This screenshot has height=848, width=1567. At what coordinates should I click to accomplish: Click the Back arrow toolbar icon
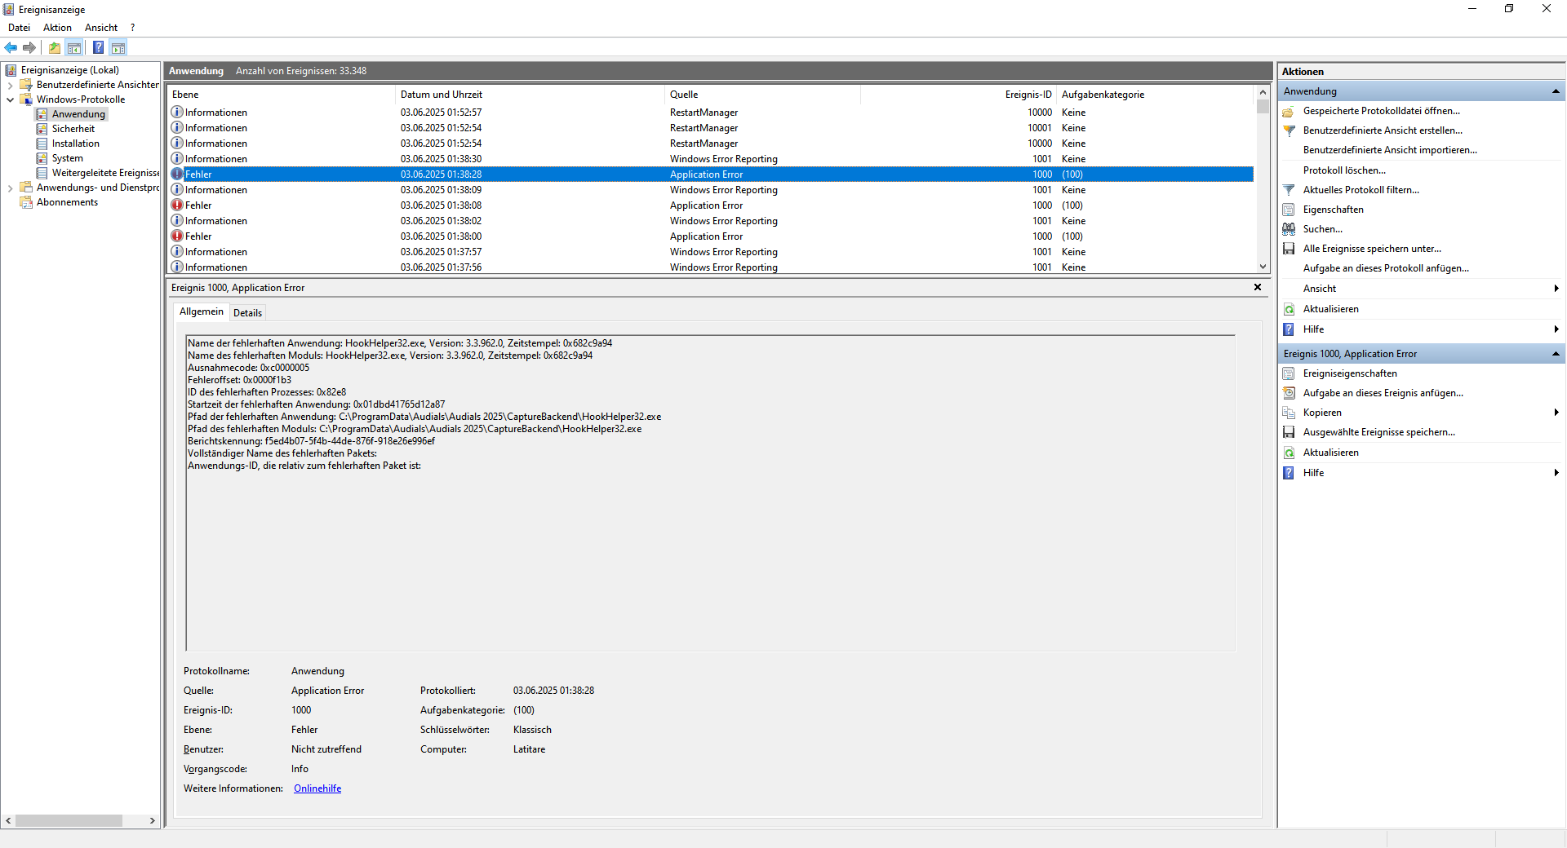pyautogui.click(x=11, y=47)
